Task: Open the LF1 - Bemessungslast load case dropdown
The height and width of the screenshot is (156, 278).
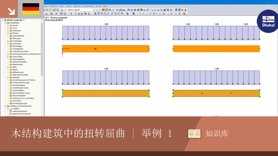Action: pyautogui.click(x=80, y=10)
